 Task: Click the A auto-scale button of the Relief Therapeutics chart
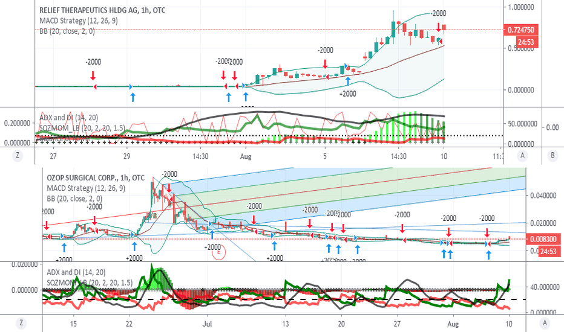point(522,156)
